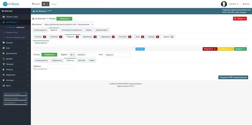Click the Каталог tag icon
This screenshot has height=125, width=252.
[4, 43]
